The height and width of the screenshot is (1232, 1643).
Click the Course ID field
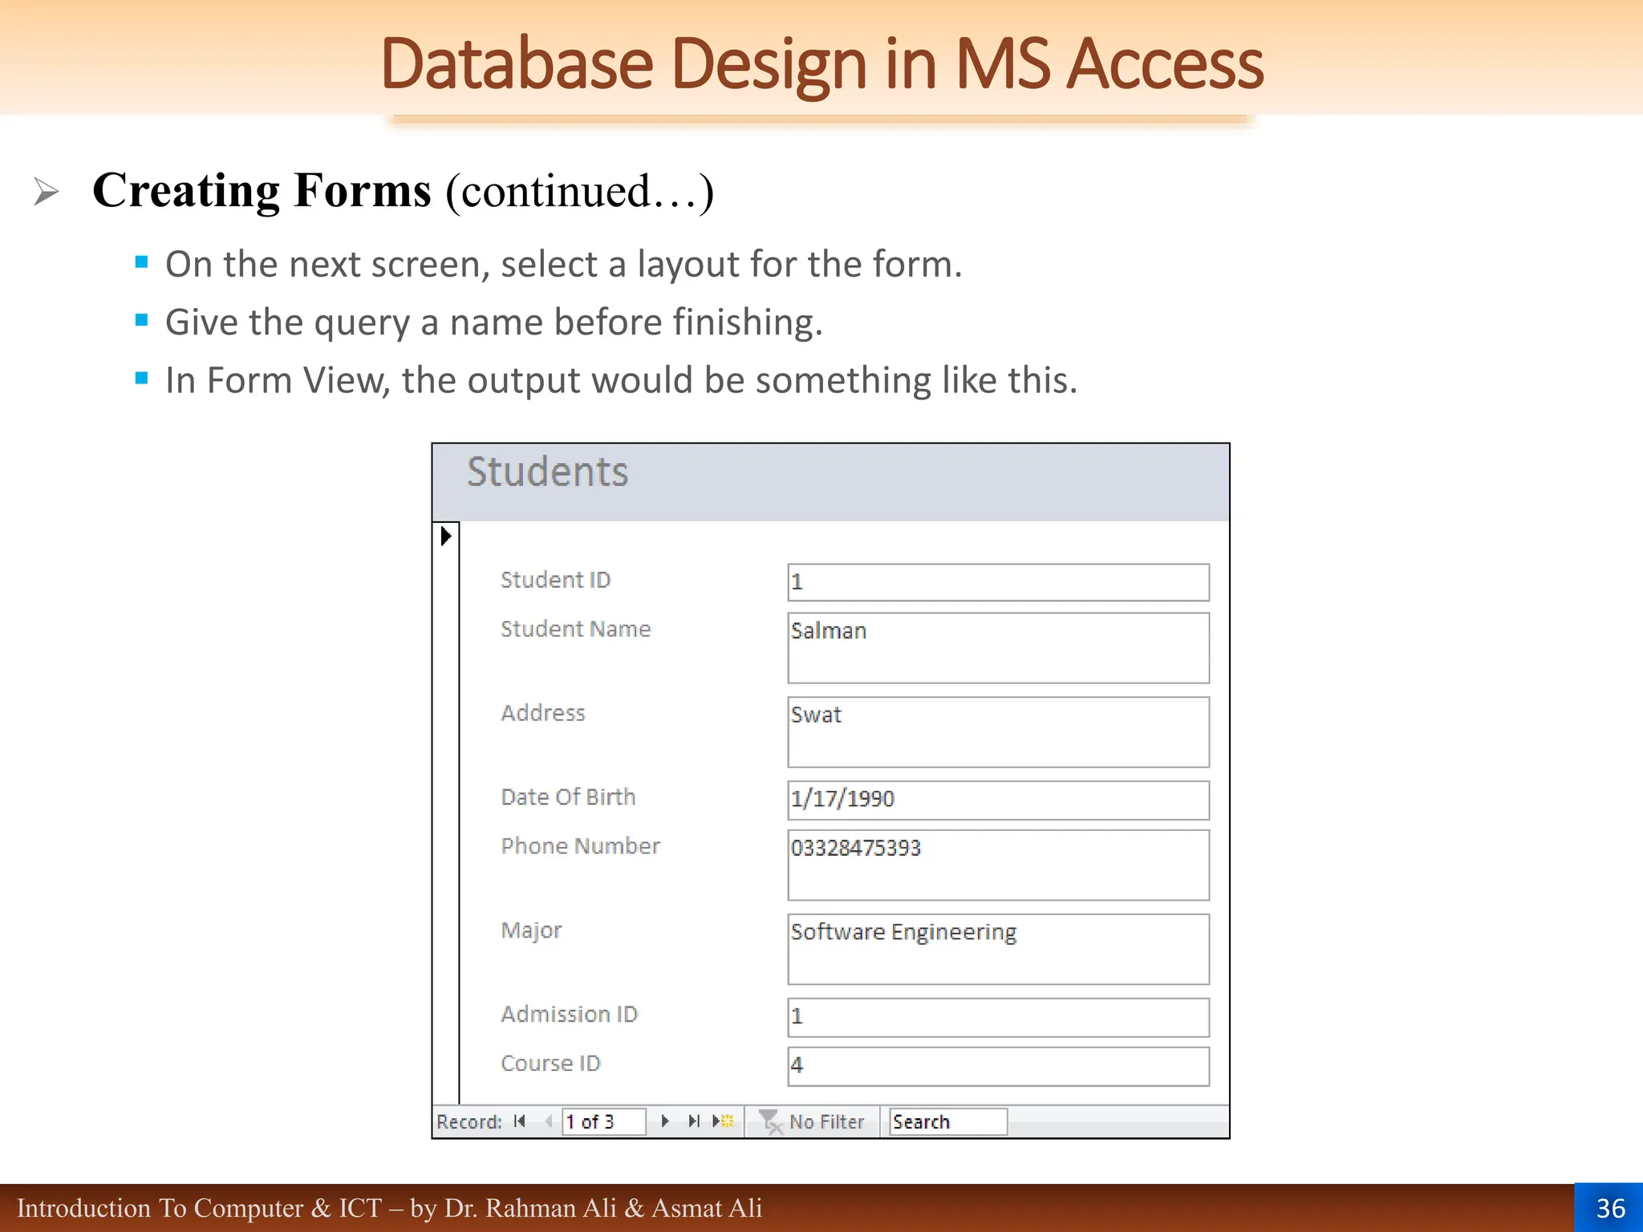998,1066
